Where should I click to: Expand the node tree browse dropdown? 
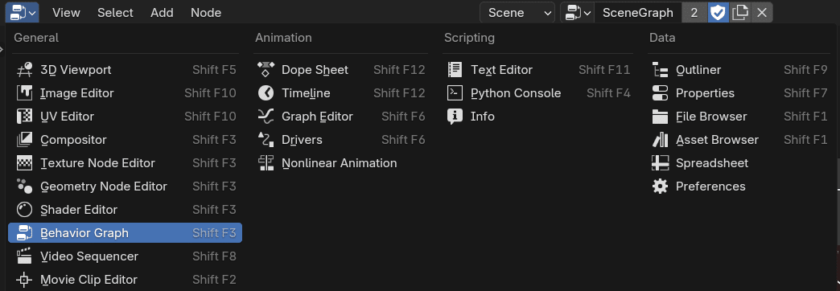578,13
